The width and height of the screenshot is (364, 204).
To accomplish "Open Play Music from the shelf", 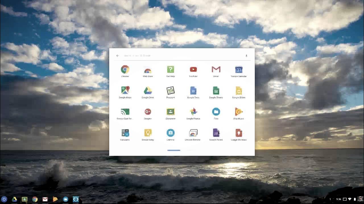I will pos(55,199).
